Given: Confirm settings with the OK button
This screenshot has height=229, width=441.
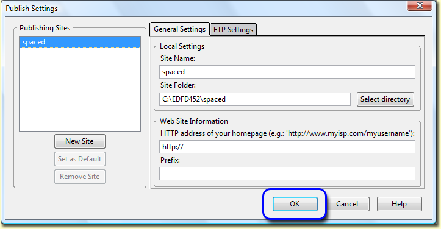Looking at the screenshot, I should [x=295, y=204].
